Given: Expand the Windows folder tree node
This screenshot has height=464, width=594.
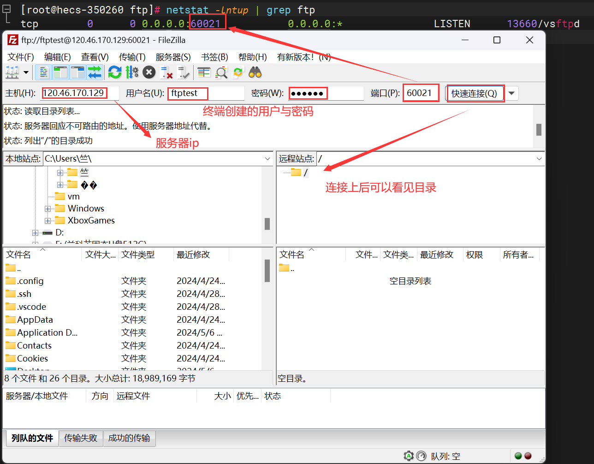Looking at the screenshot, I should point(48,209).
